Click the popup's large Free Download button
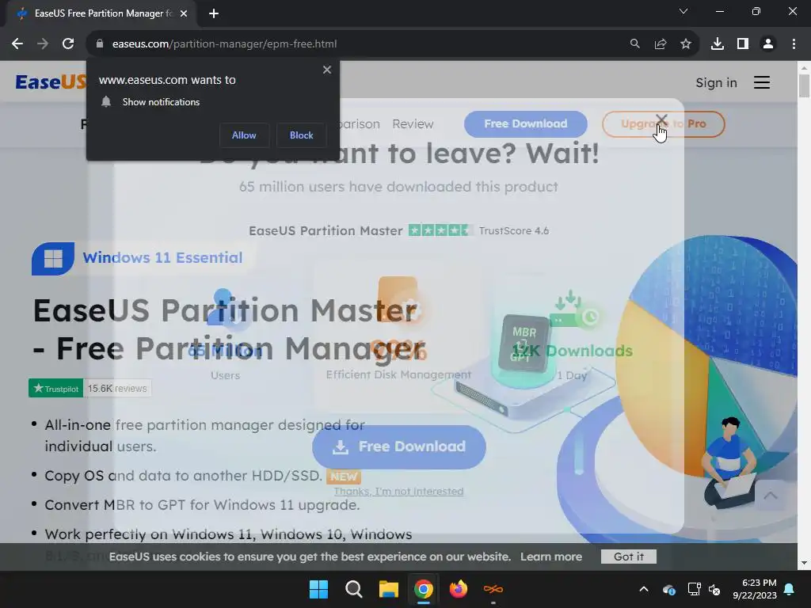Image resolution: width=811 pixels, height=608 pixels. click(x=399, y=447)
